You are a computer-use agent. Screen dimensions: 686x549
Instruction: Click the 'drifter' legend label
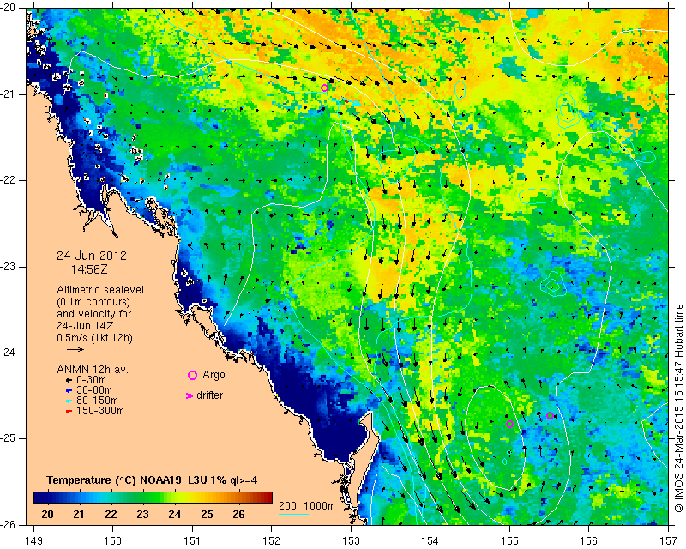[209, 395]
